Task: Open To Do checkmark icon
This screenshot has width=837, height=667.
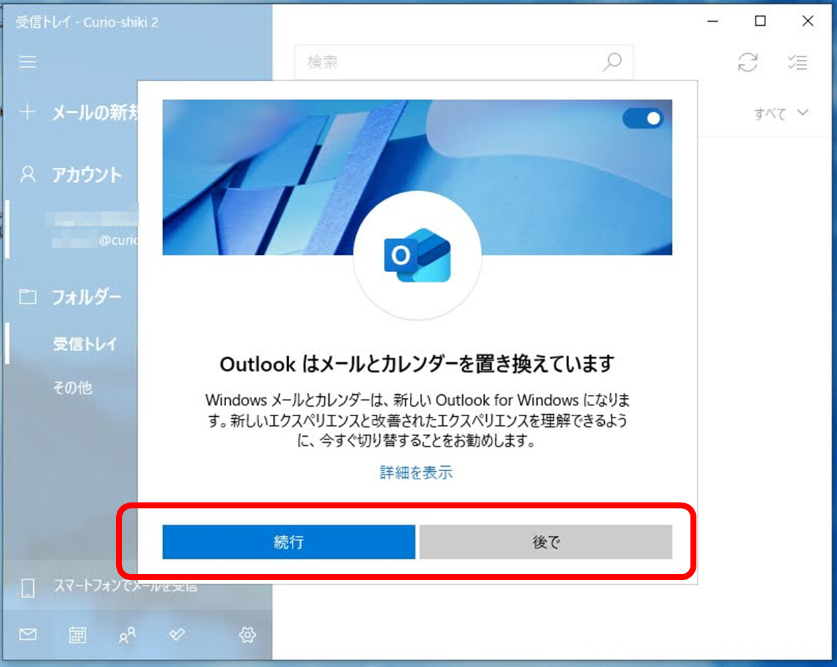Action: pos(176,635)
